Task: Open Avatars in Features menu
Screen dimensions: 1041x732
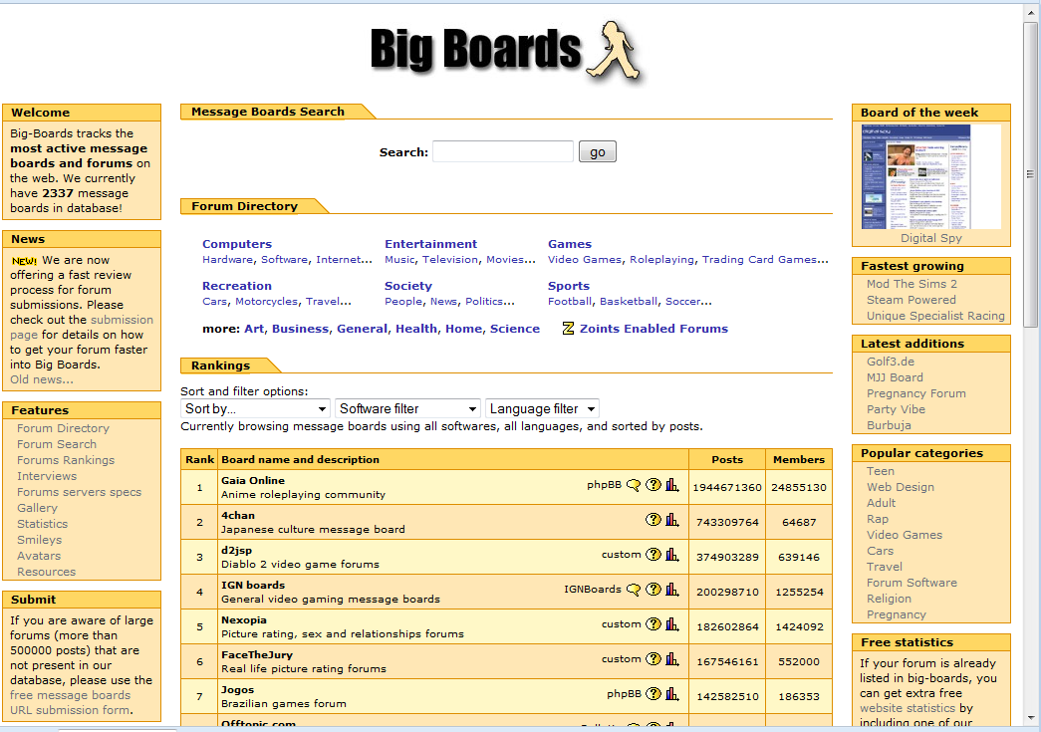Action: (x=39, y=556)
